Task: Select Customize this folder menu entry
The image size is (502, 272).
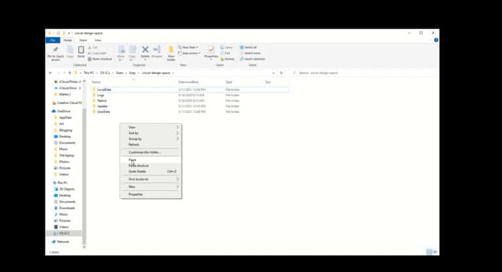Action: 144,152
